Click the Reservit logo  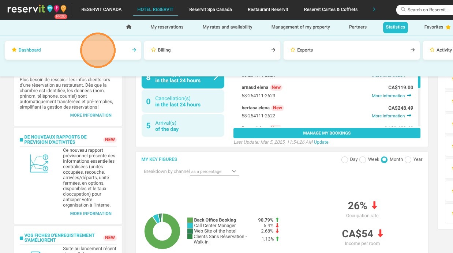[x=37, y=9]
